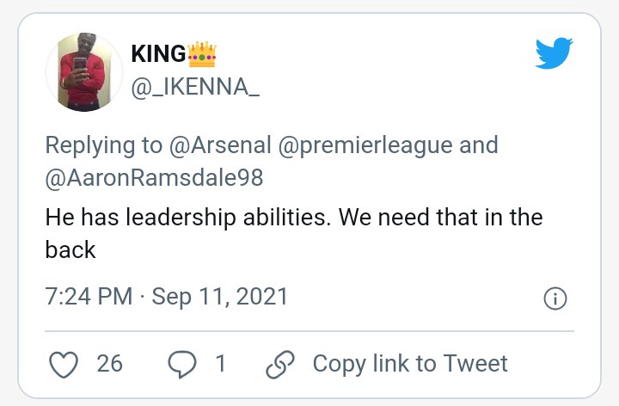Open replies via the speech bubble icon

coord(182,364)
